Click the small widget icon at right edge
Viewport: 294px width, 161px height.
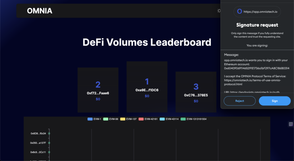click(291, 124)
